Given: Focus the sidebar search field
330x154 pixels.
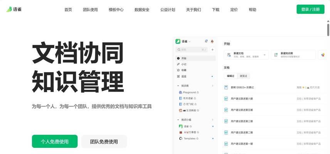Looking at the screenshot, I should coord(192,50).
